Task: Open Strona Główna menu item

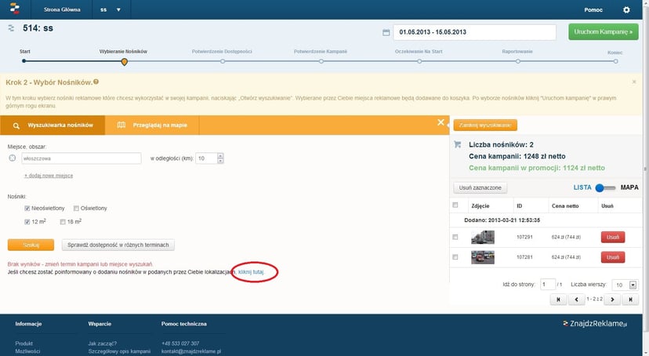Action: [x=62, y=9]
